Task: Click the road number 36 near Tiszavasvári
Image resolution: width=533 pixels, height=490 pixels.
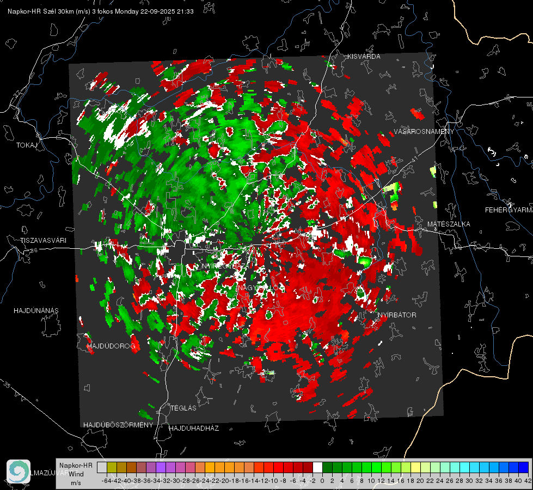Action: [x=34, y=250]
